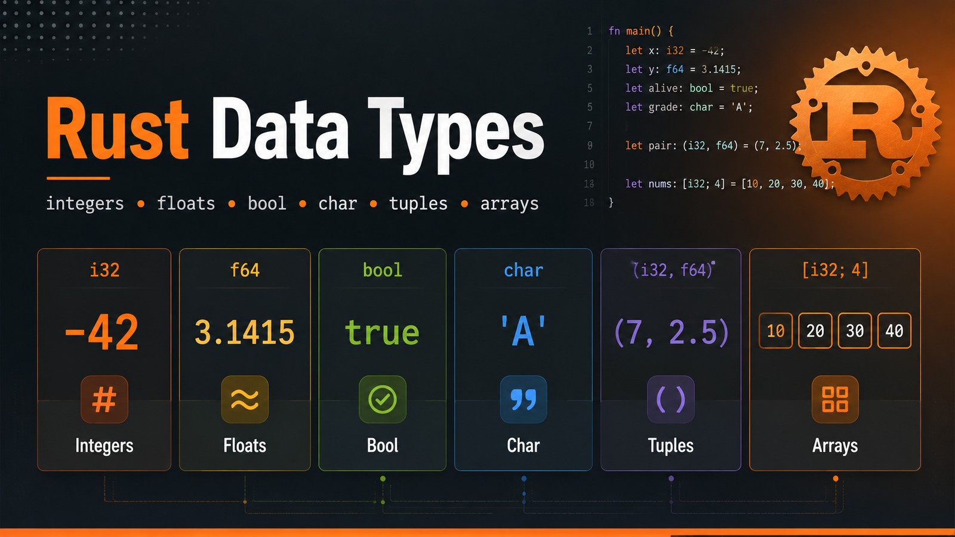
Task: Select the word "integers" in the subtitle
Action: (x=85, y=203)
